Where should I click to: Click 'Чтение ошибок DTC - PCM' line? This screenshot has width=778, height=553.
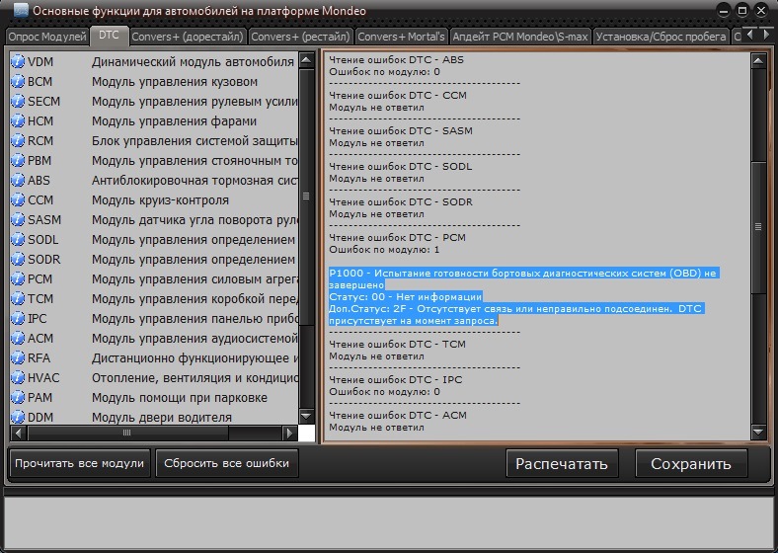click(x=398, y=237)
